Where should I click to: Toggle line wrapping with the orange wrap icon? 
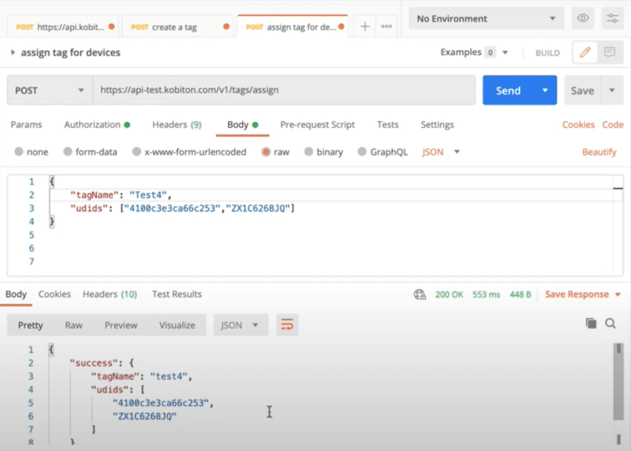click(x=287, y=325)
